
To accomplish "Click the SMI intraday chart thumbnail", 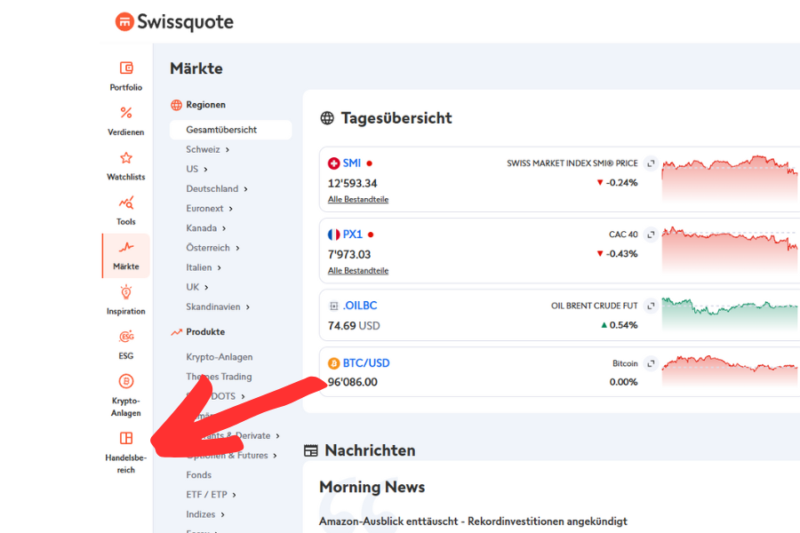I will pos(730,179).
